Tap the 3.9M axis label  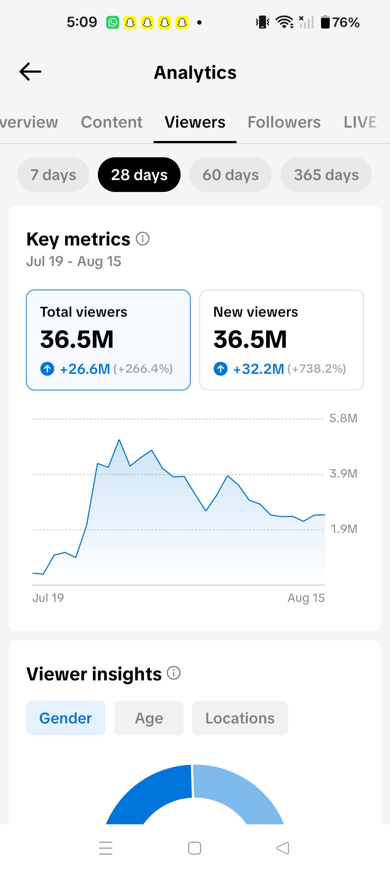[x=343, y=474]
